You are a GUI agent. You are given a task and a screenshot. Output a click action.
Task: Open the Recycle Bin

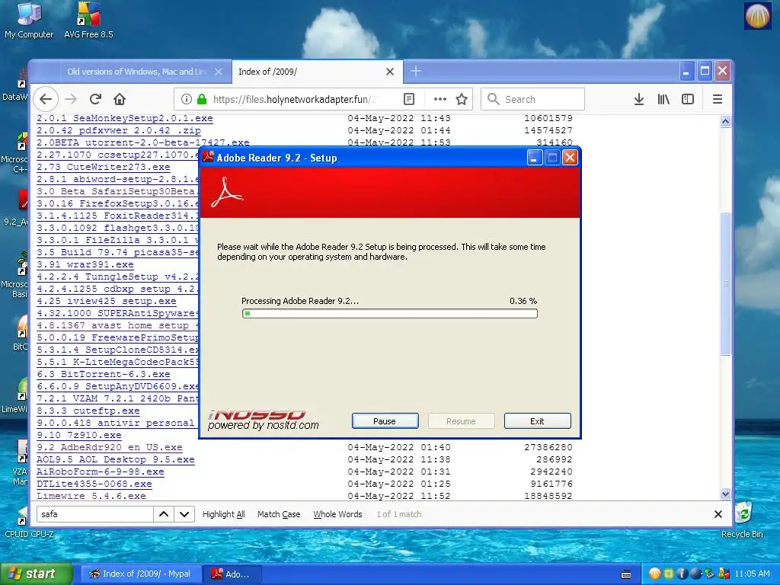[x=742, y=519]
